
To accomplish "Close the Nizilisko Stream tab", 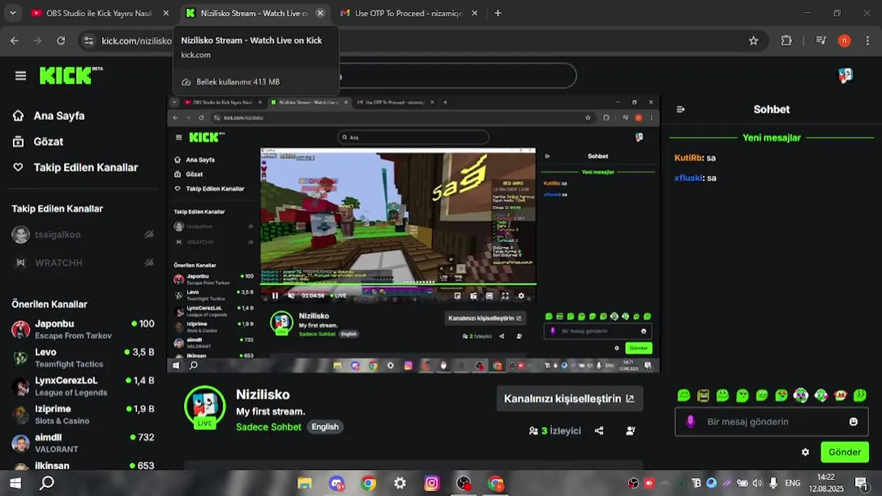I will click(x=320, y=13).
